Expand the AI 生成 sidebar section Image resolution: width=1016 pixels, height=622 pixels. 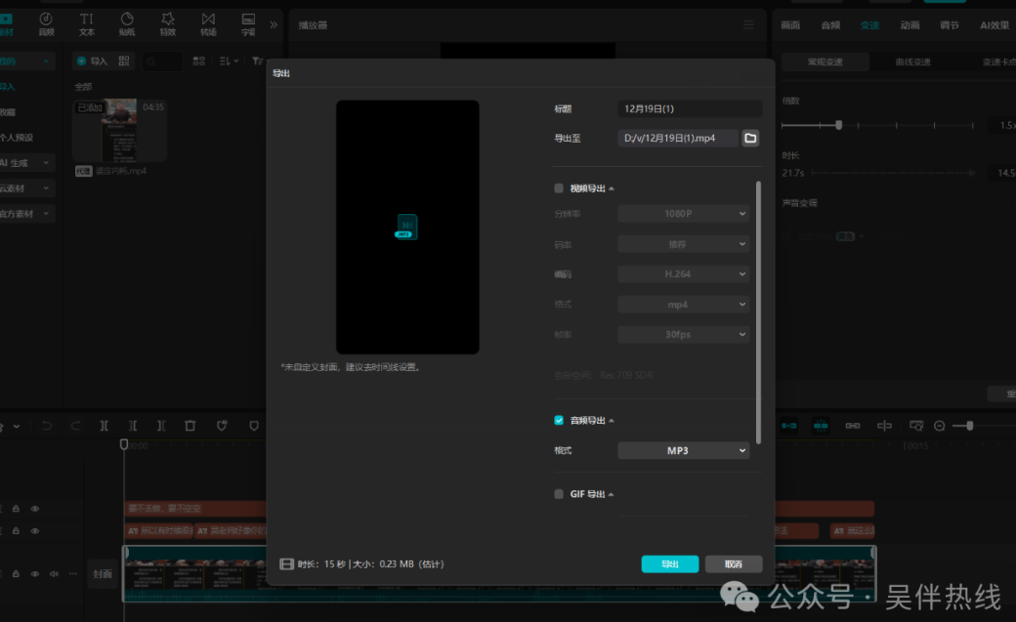(45, 163)
